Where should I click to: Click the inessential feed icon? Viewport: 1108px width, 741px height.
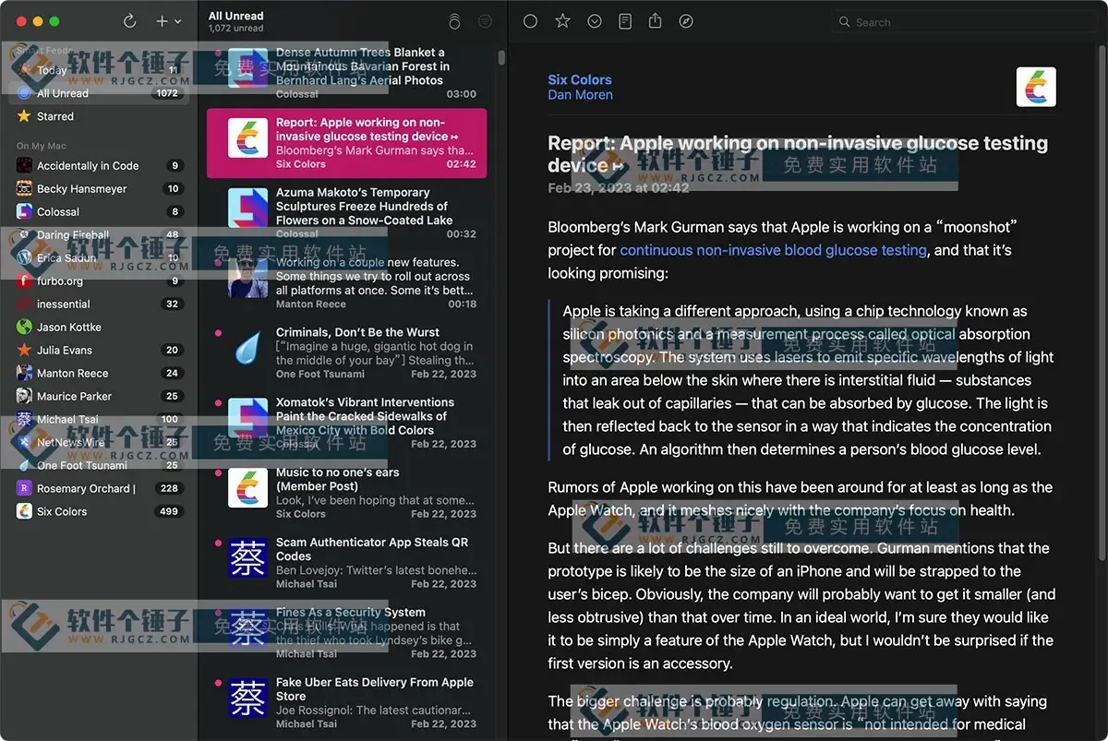pyautogui.click(x=24, y=305)
